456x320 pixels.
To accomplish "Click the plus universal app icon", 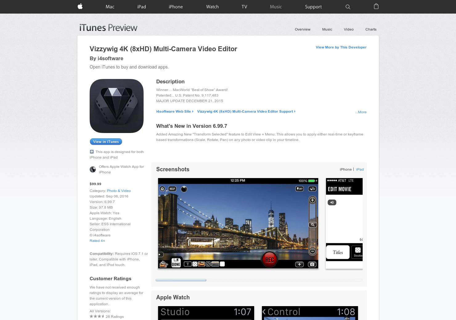I will (x=92, y=152).
